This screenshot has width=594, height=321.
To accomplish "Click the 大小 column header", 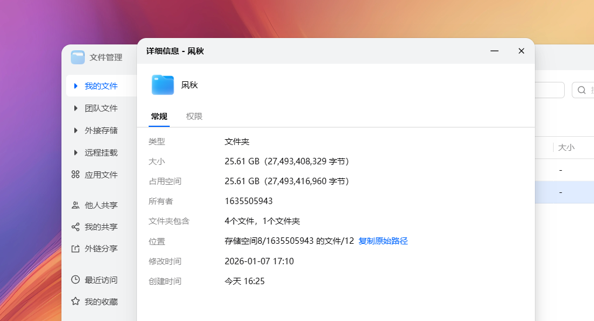I will [566, 147].
